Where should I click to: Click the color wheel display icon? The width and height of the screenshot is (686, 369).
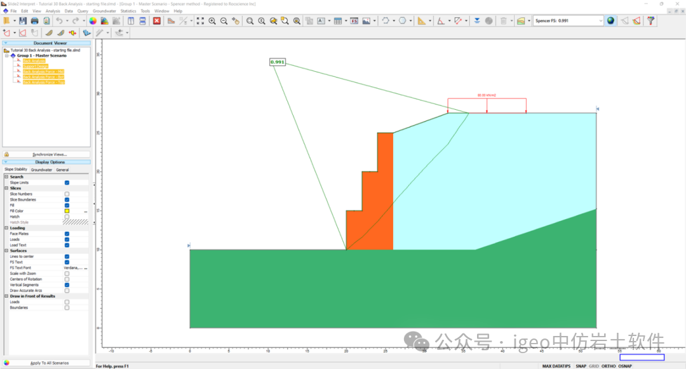coord(93,21)
